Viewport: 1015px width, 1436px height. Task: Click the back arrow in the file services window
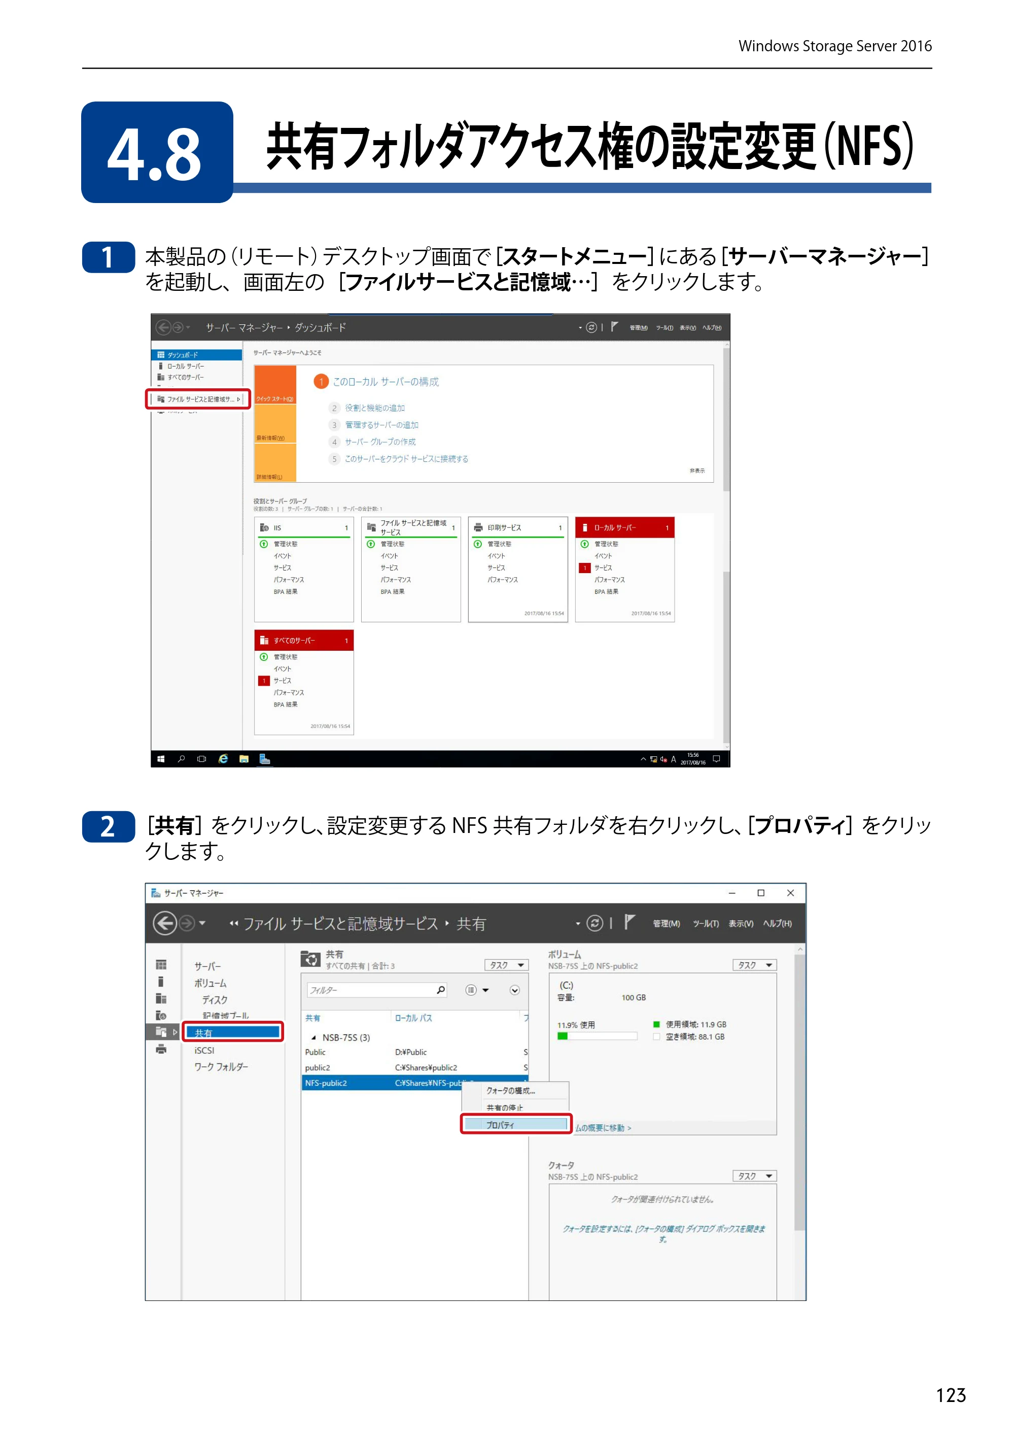coord(164,923)
